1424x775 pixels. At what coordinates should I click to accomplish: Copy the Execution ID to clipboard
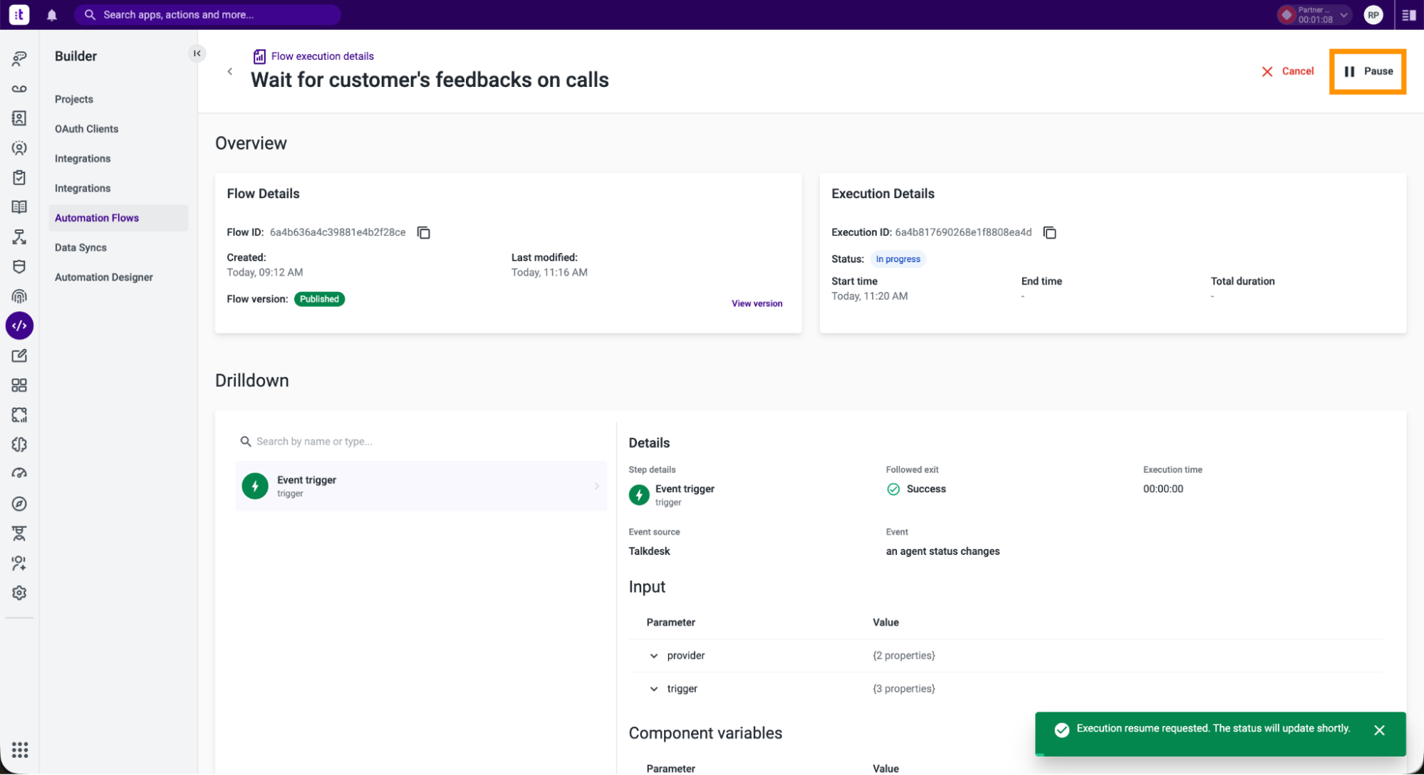[1049, 233]
